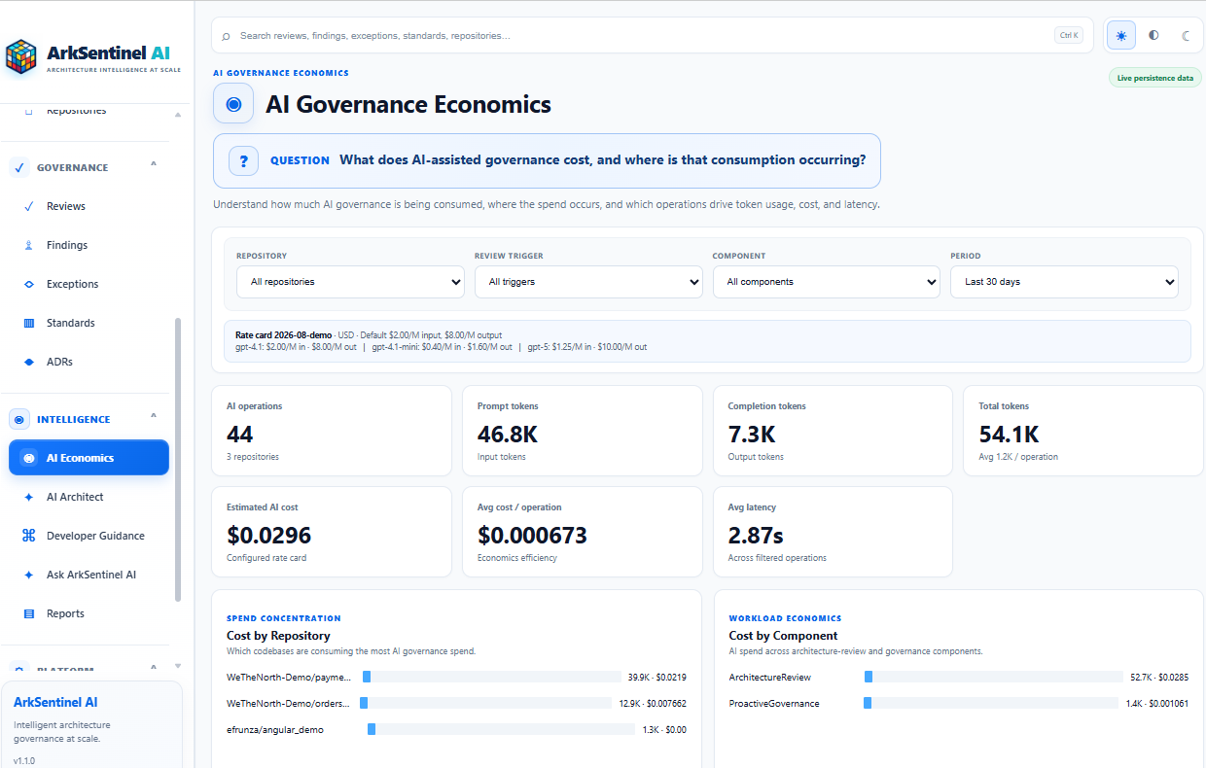This screenshot has width=1206, height=768.
Task: Open Reports in the sidebar
Action: point(89,613)
